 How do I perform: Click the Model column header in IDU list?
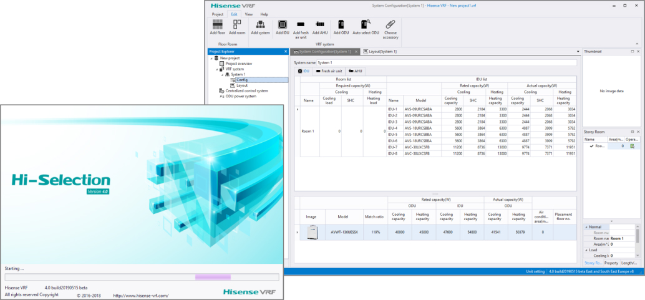(422, 100)
